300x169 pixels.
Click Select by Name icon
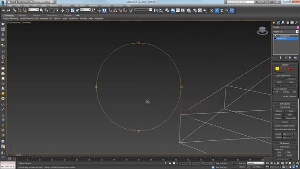click(46, 10)
